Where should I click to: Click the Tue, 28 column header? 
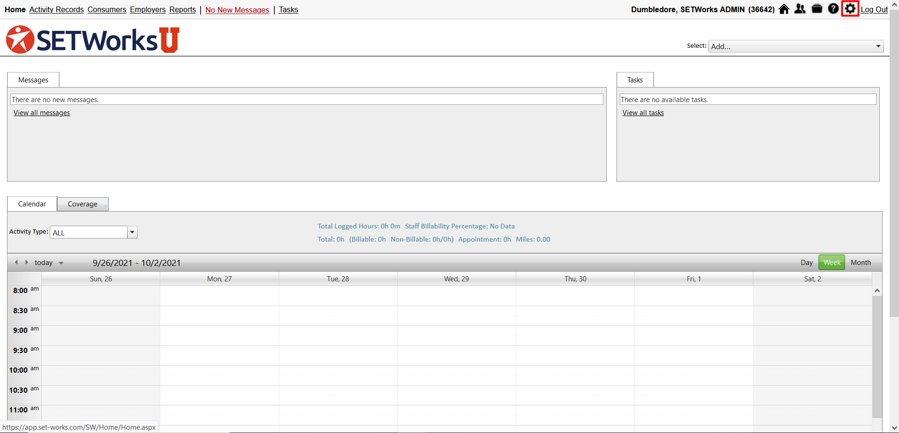click(x=338, y=279)
